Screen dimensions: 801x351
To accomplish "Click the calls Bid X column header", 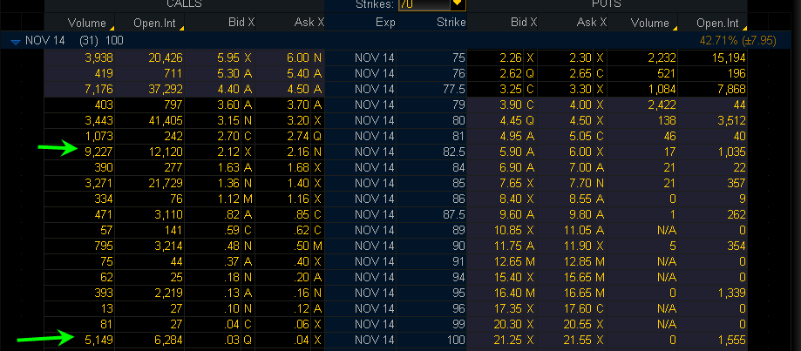I will [236, 23].
